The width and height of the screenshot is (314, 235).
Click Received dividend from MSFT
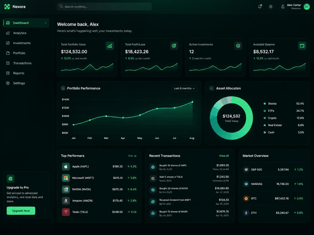[x=175, y=200]
